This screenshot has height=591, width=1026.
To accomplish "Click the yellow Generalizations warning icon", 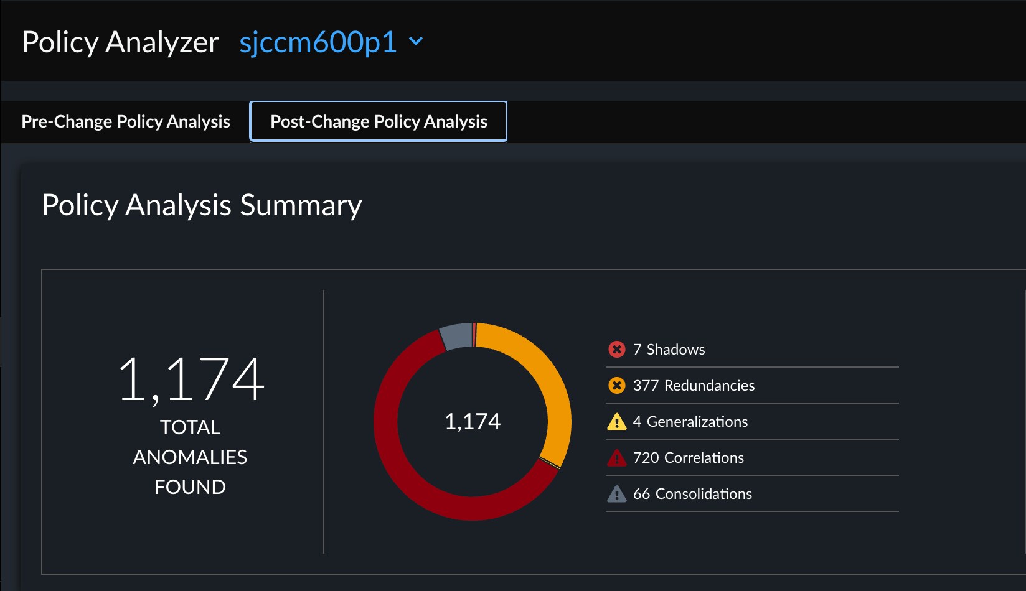I will point(616,422).
